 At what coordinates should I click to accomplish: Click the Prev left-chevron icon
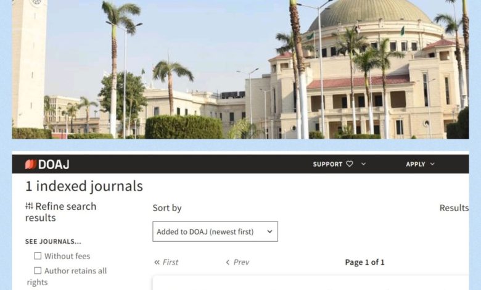pos(228,262)
